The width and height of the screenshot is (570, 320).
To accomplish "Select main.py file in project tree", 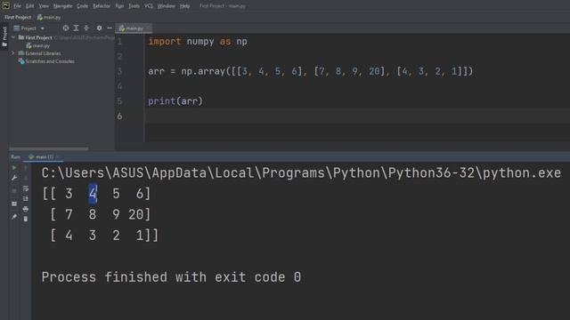I will pos(37,45).
